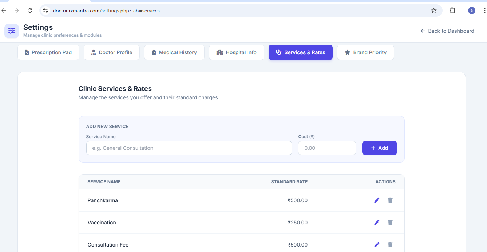Click the Settings sliders icon in header
The height and width of the screenshot is (252, 487).
pyautogui.click(x=12, y=31)
